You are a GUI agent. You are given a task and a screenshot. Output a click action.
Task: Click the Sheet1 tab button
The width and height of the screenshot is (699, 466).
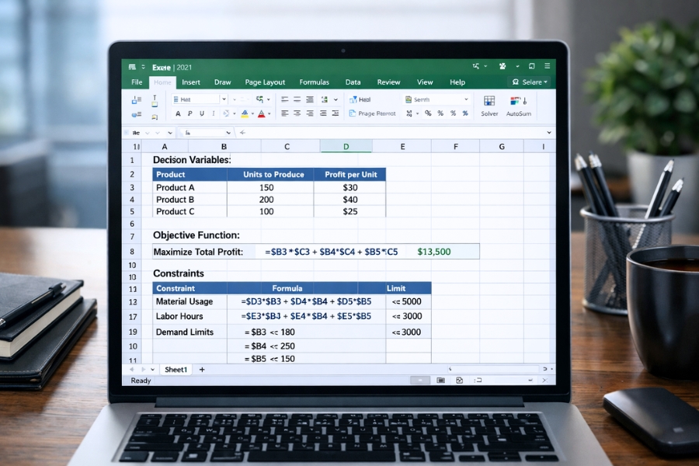tap(175, 369)
